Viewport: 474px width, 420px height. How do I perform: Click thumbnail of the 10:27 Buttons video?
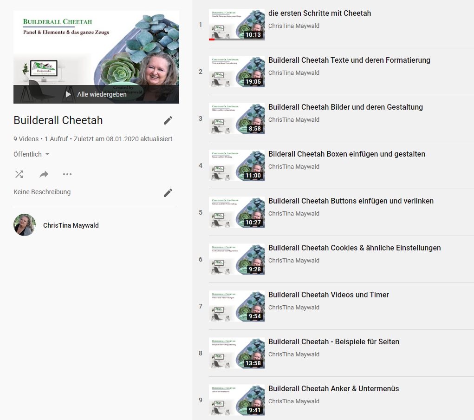(x=237, y=212)
